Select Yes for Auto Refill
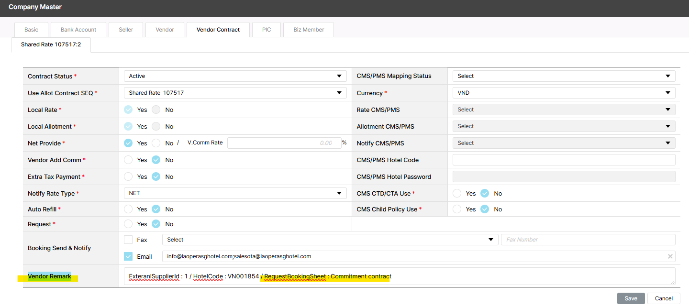This screenshot has width=689, height=308. click(x=128, y=209)
